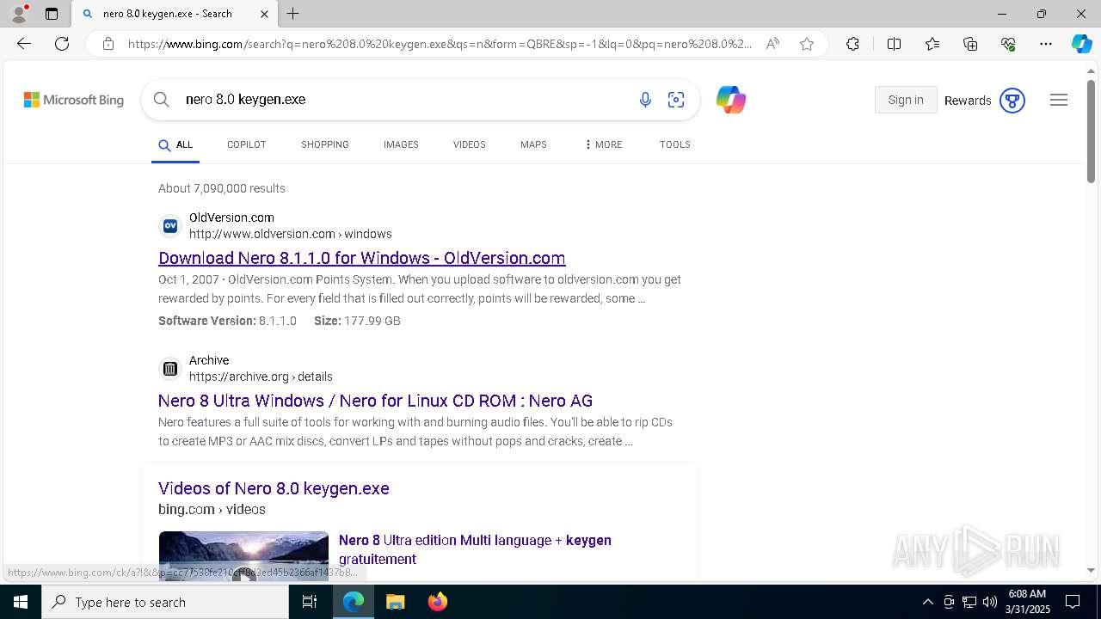Open volume control in tray

pyautogui.click(x=990, y=602)
